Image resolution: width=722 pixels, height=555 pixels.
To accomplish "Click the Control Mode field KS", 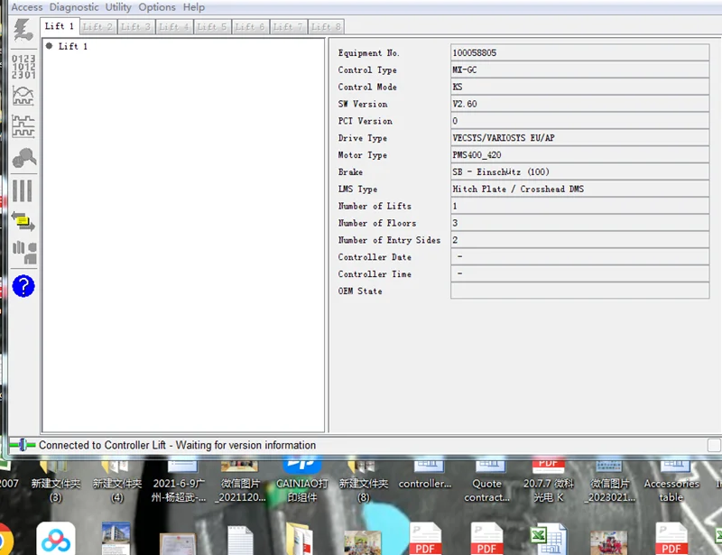I will [579, 87].
